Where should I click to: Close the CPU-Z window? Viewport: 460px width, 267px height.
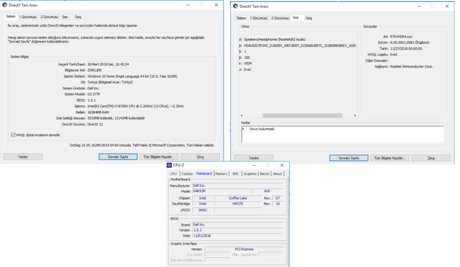pos(282,165)
